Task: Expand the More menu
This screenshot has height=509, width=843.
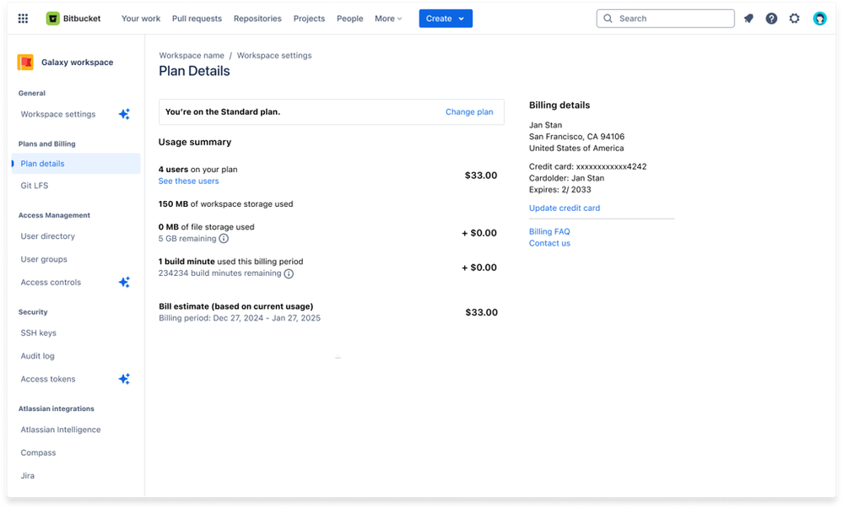Action: point(388,19)
